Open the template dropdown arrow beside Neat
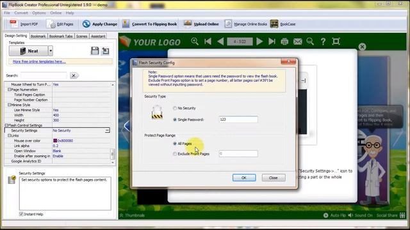 click(x=51, y=50)
